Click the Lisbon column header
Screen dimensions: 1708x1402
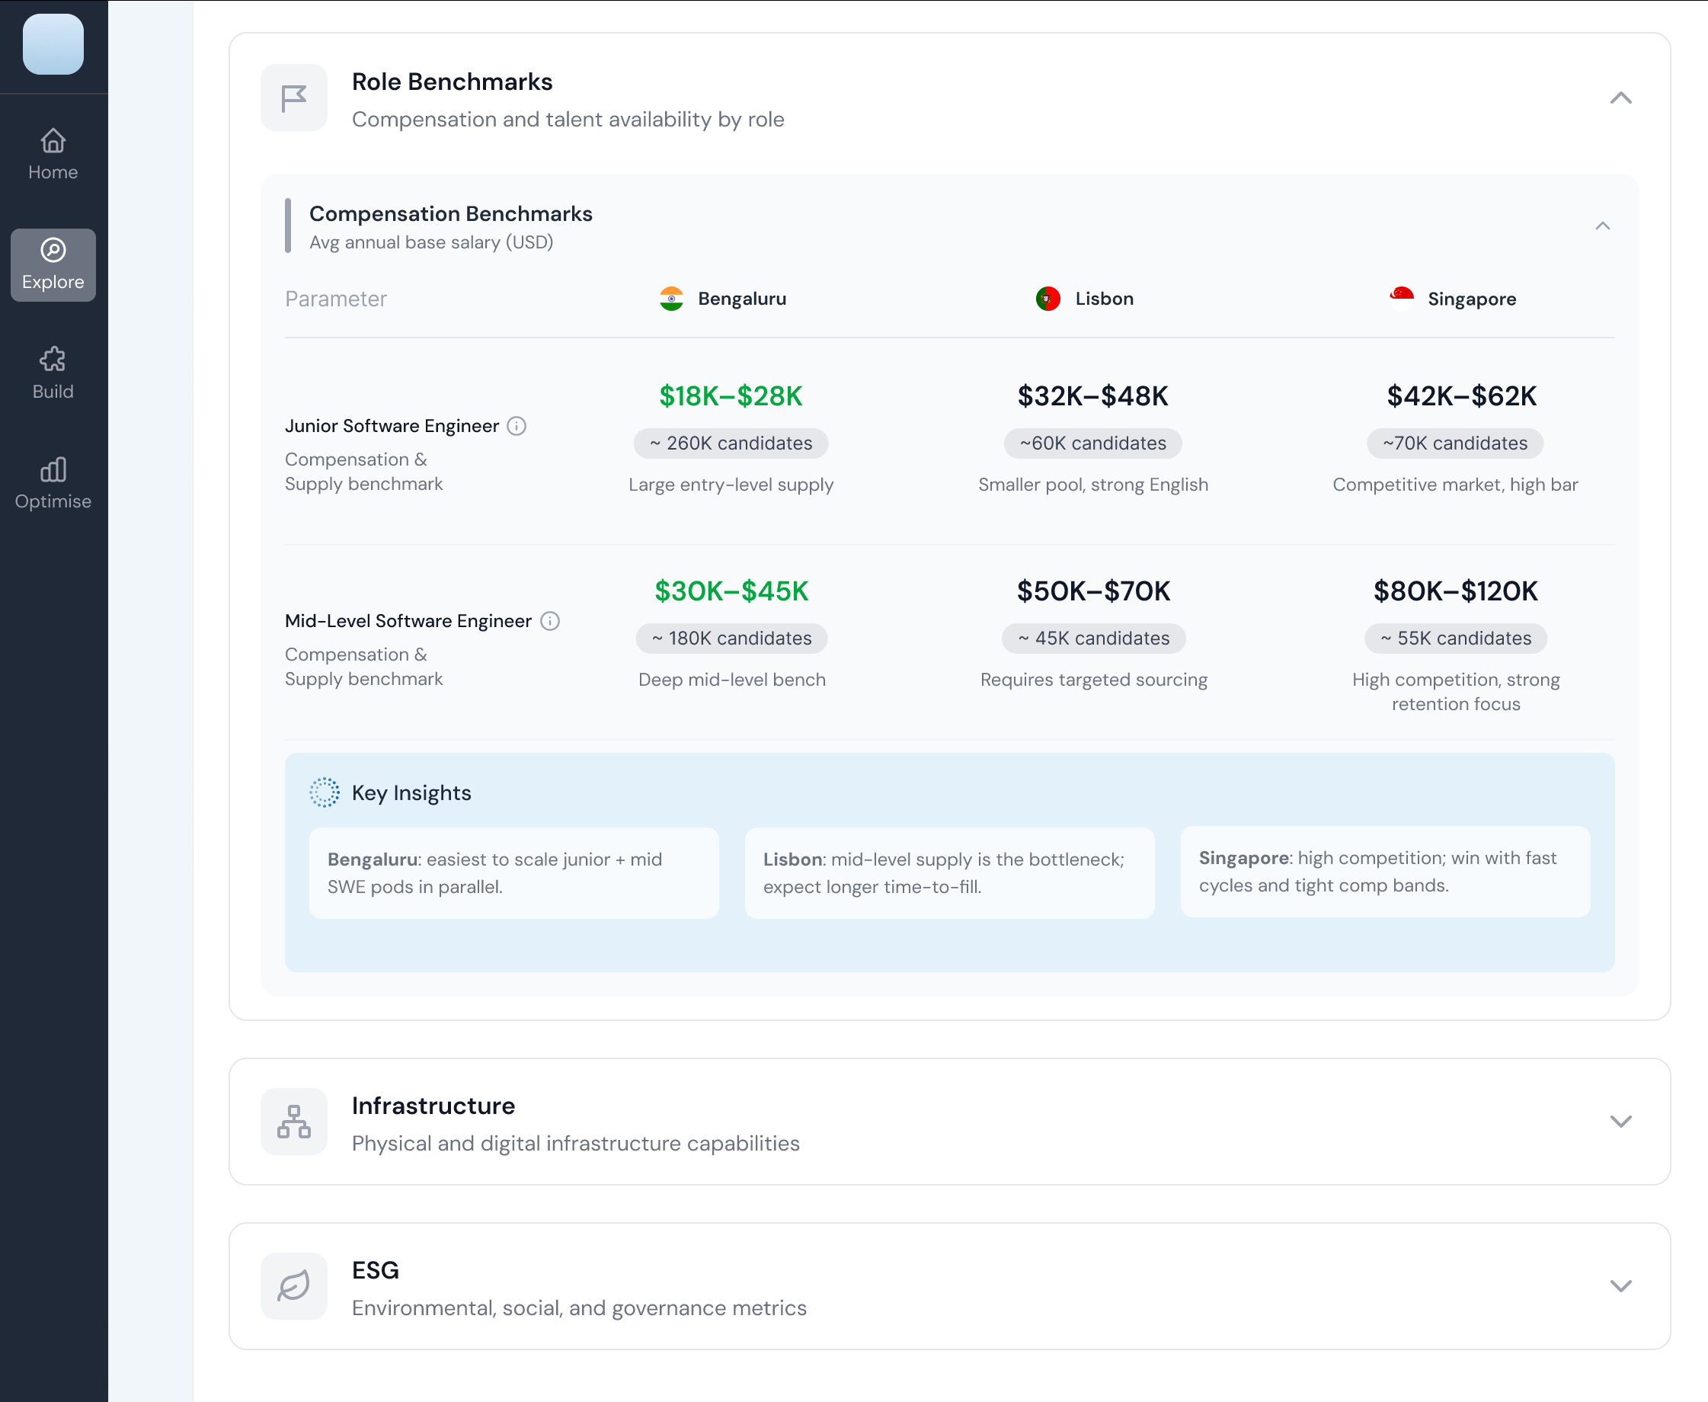1085,299
